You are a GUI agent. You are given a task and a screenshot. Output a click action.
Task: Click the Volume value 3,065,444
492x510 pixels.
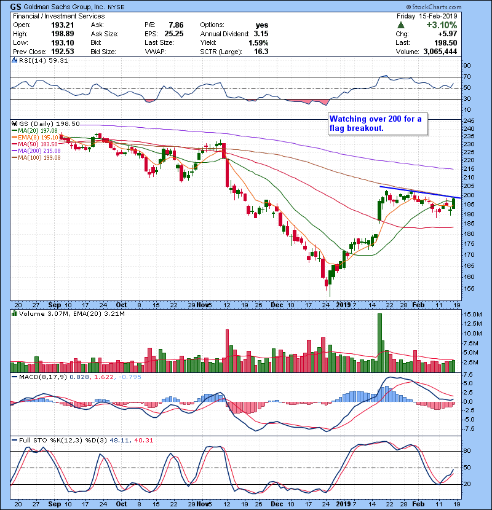[x=440, y=52]
